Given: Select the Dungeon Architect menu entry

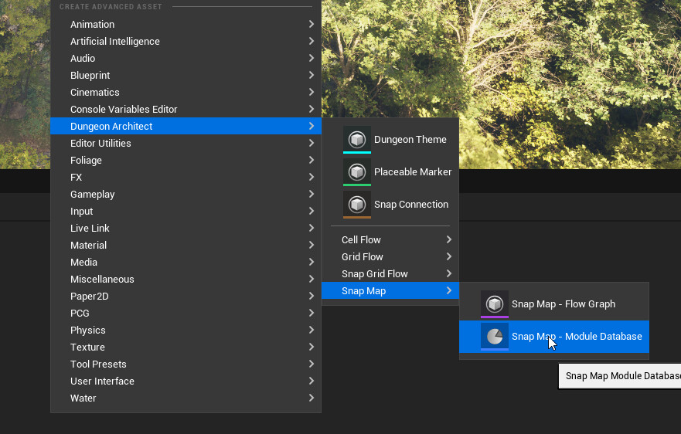Looking at the screenshot, I should click(x=186, y=126).
